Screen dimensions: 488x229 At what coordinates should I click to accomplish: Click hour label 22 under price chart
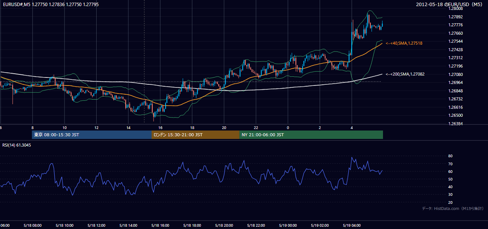[x=256, y=127]
